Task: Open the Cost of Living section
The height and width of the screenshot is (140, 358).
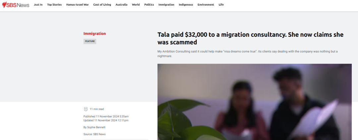Action: pos(102,5)
